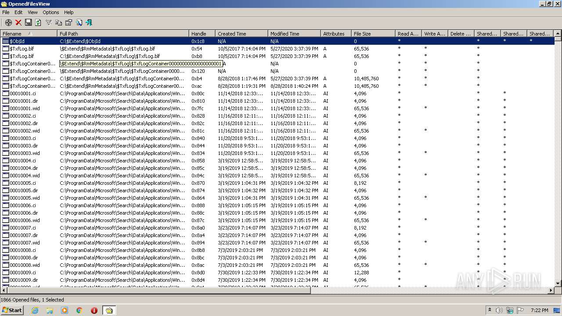Click handle value 0x1c8

(x=198, y=41)
